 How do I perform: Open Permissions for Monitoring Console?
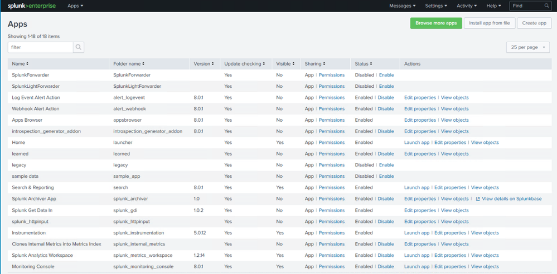pyautogui.click(x=332, y=267)
